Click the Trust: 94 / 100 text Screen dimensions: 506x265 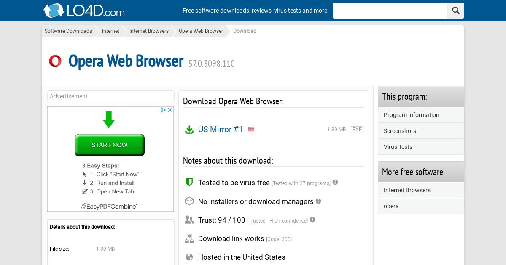(221, 220)
